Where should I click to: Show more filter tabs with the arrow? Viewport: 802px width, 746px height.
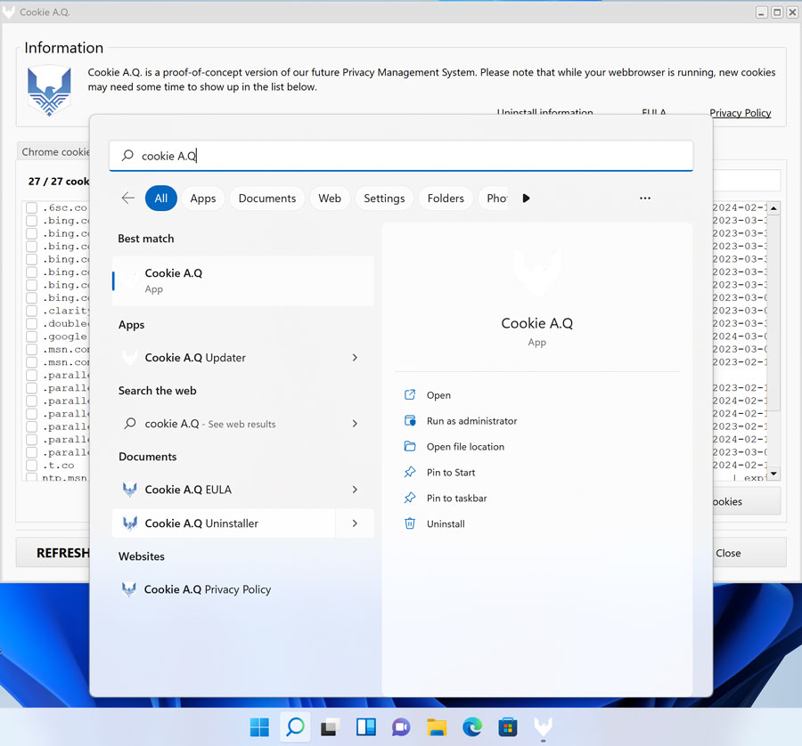(x=526, y=198)
